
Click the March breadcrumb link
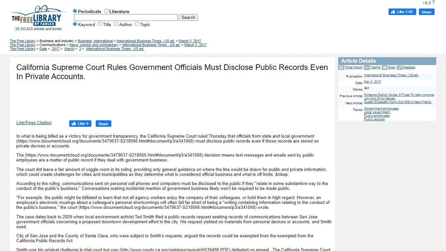tap(69, 49)
